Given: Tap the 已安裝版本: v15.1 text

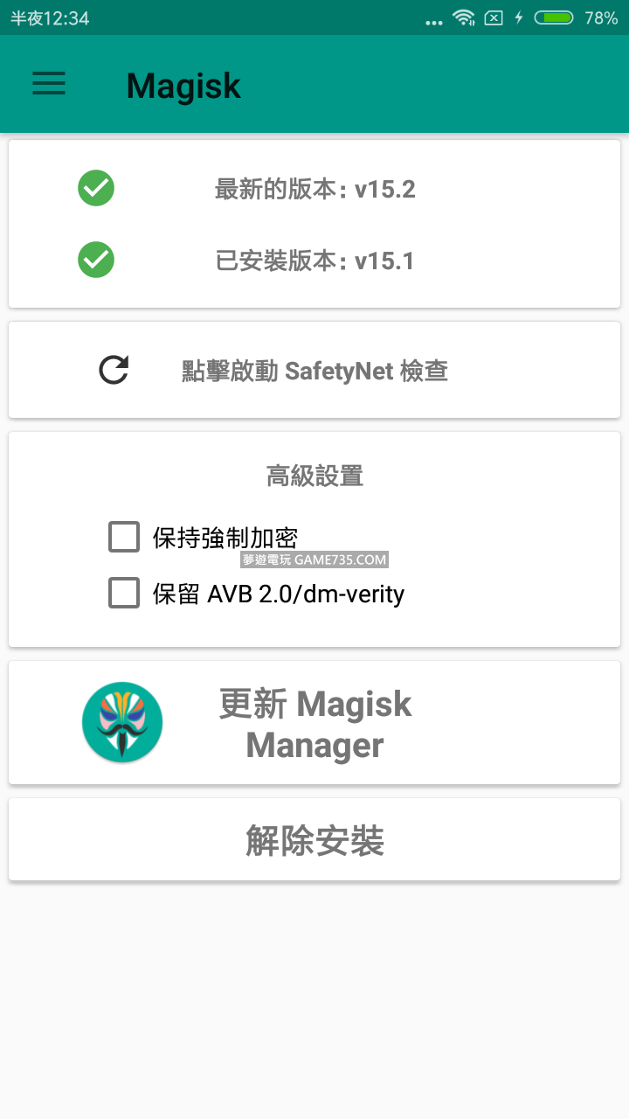Looking at the screenshot, I should click(x=314, y=261).
